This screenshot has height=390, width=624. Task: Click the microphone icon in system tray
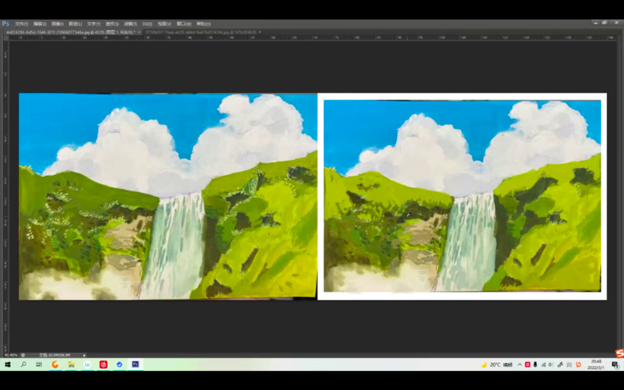[x=535, y=364]
